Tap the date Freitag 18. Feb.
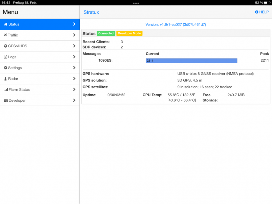The height and width of the screenshot is (204, 272). (25, 3)
